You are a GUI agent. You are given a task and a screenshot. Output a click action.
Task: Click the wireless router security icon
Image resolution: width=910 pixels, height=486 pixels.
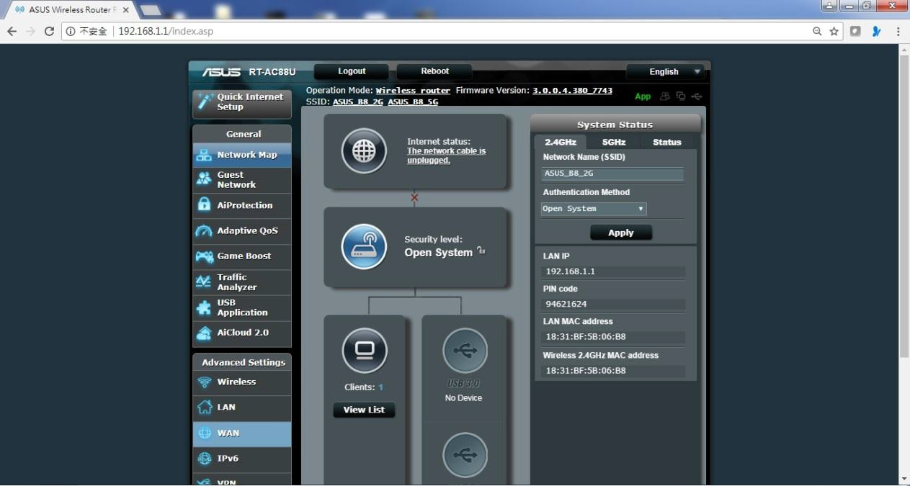pyautogui.click(x=364, y=246)
